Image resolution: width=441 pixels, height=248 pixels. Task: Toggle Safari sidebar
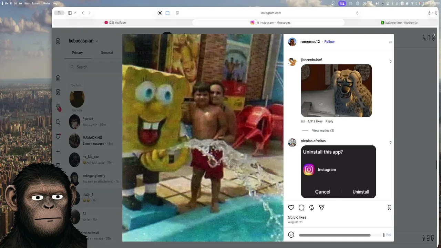[70, 13]
